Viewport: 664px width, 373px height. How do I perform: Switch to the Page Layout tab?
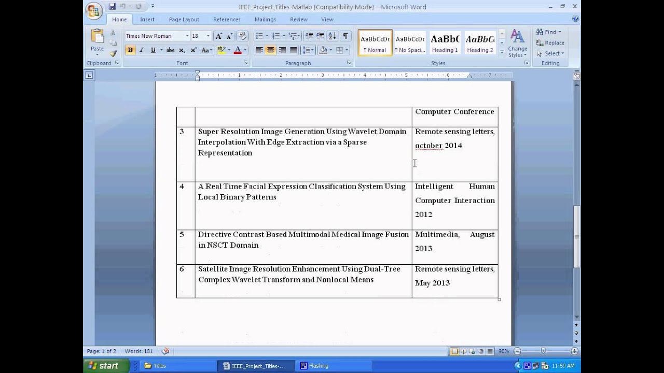click(184, 20)
